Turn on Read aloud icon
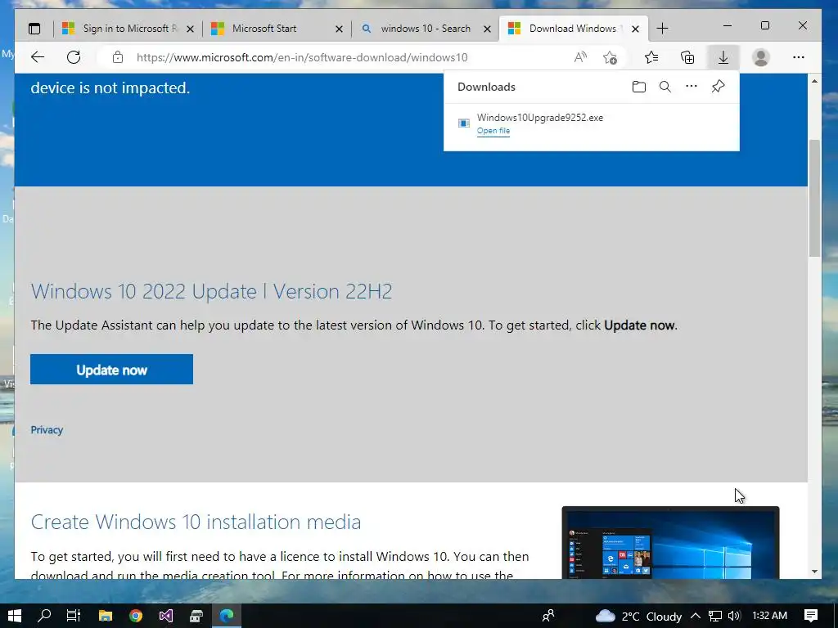Viewport: 838px width, 628px height. [580, 57]
